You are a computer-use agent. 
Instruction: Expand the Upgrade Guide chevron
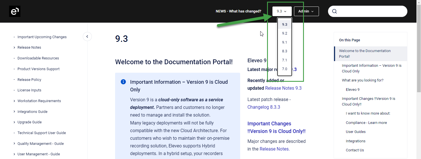click(14, 122)
